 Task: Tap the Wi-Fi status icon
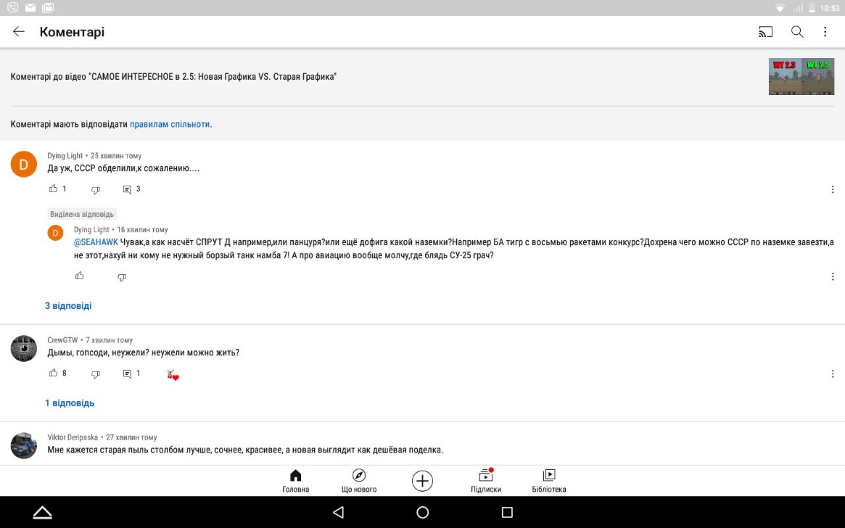tap(780, 8)
